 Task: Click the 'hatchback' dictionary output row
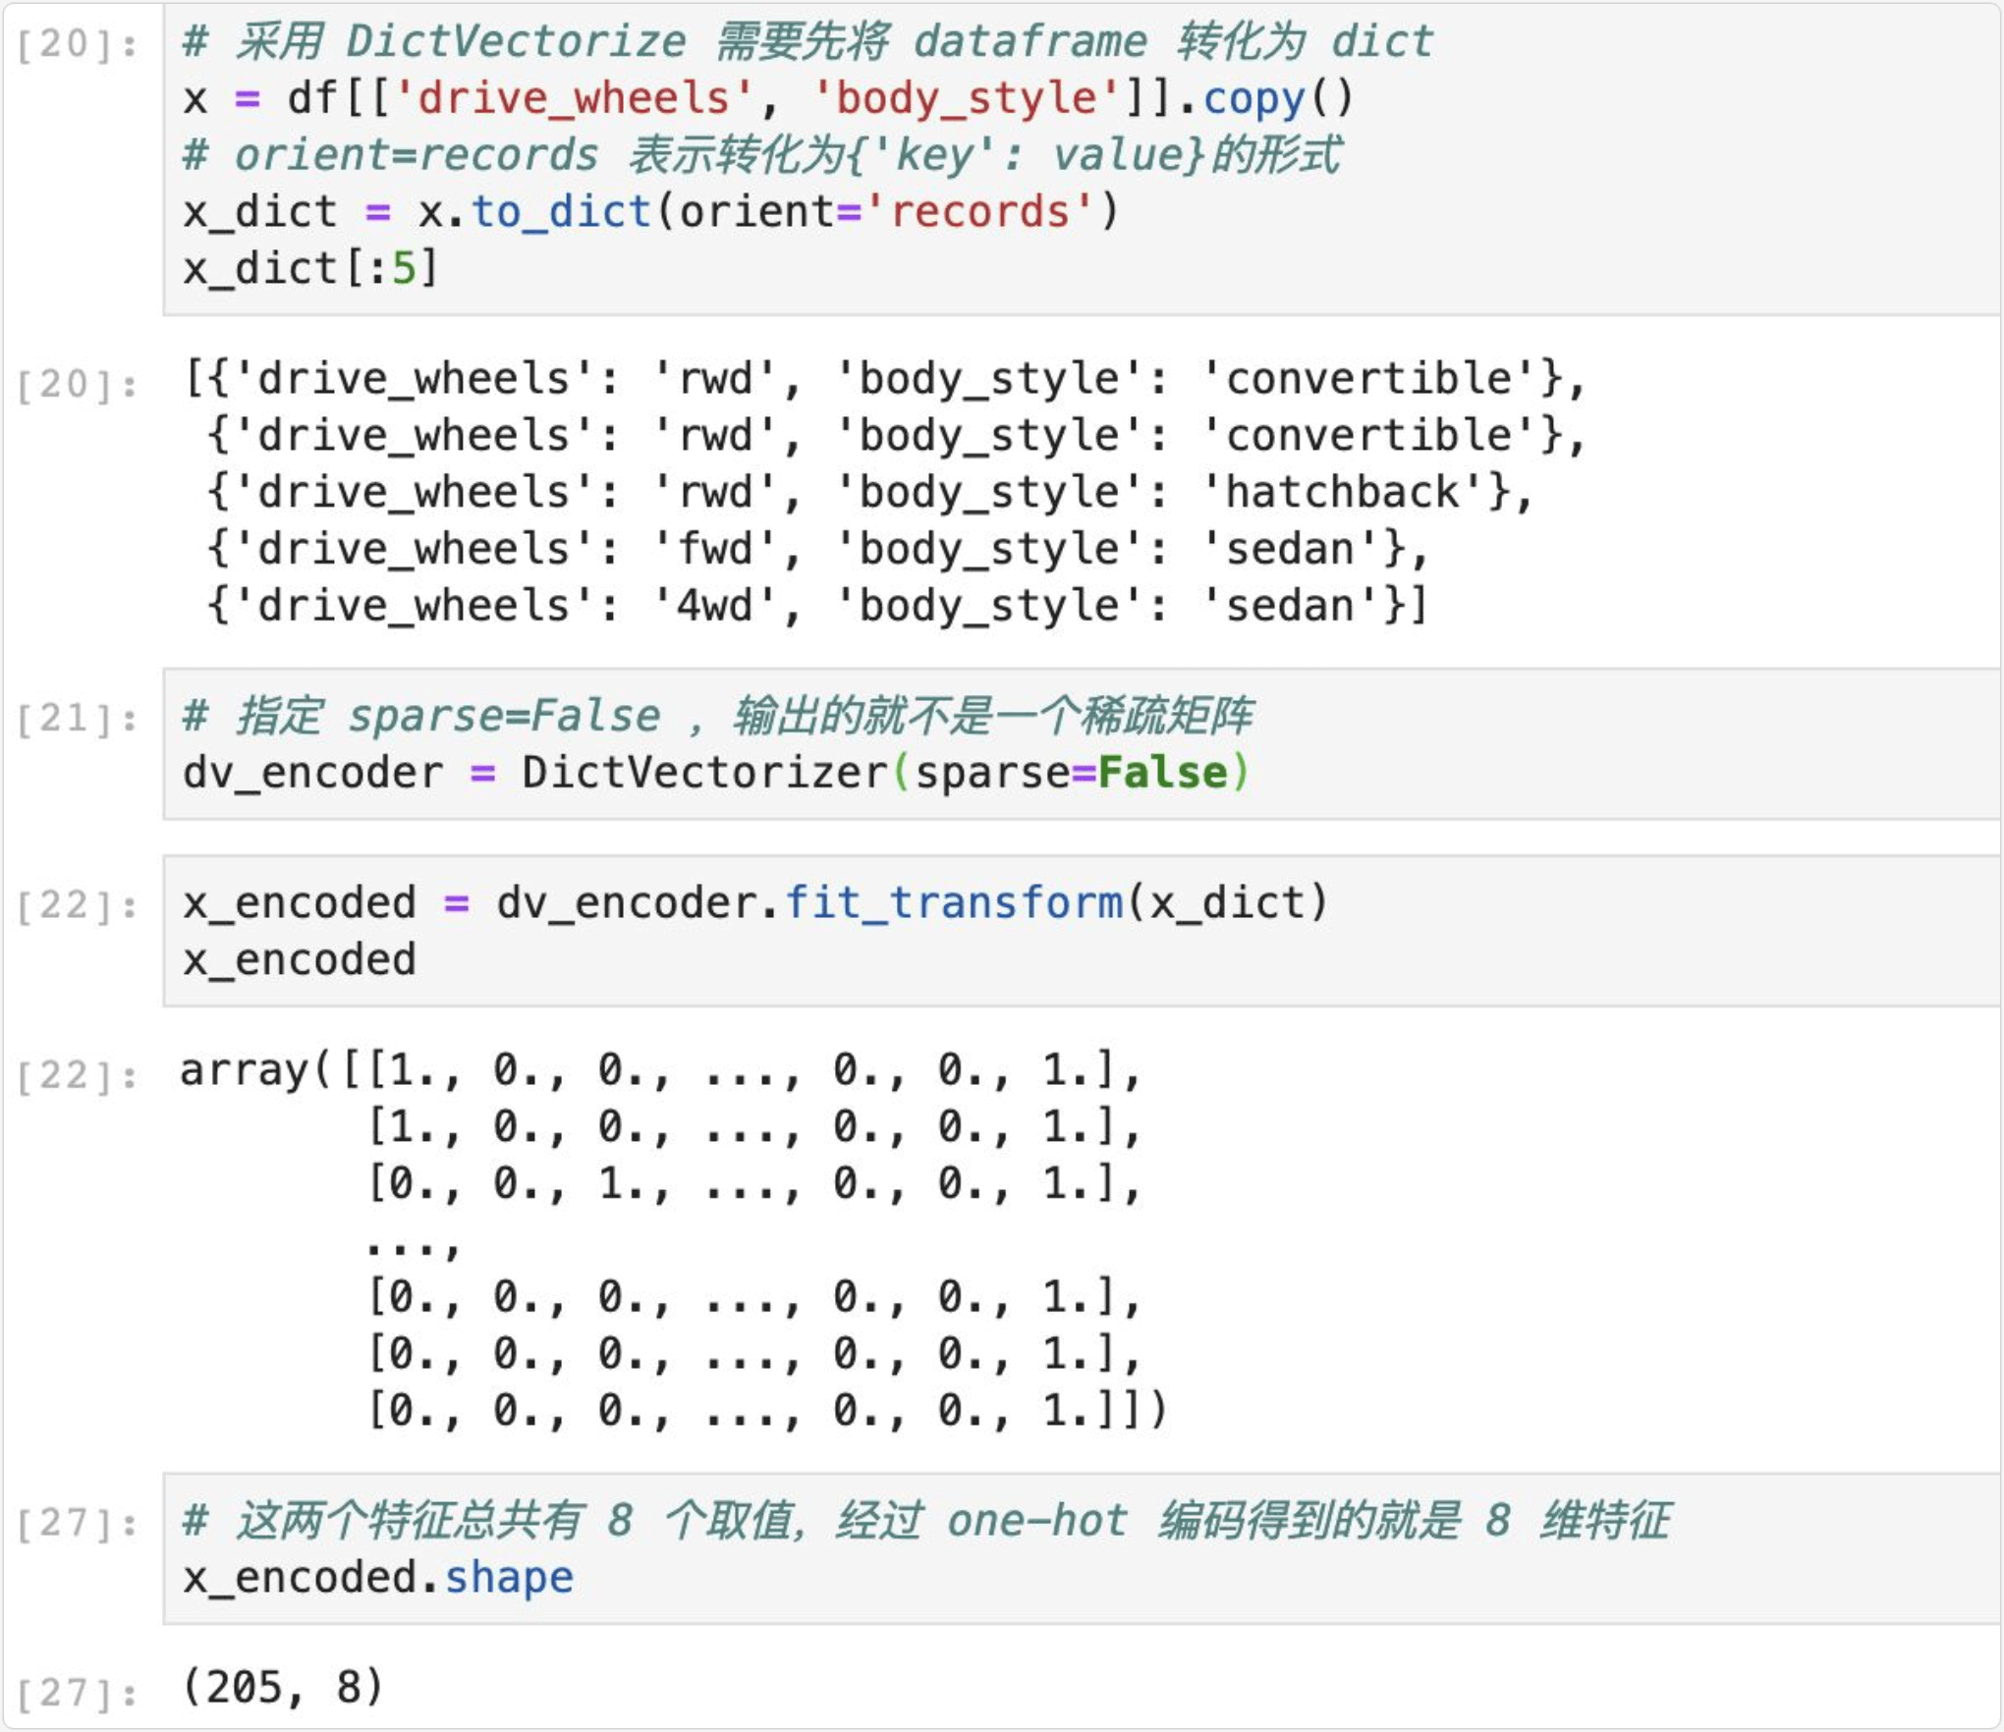pyautogui.click(x=868, y=493)
